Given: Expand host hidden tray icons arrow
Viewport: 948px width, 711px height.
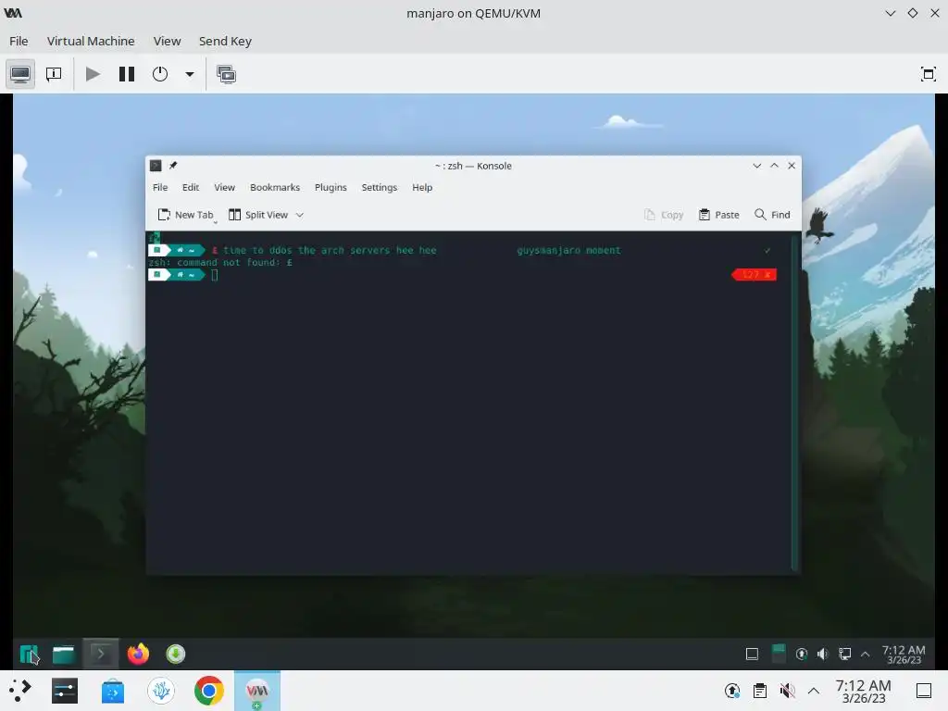Looking at the screenshot, I should (x=814, y=691).
